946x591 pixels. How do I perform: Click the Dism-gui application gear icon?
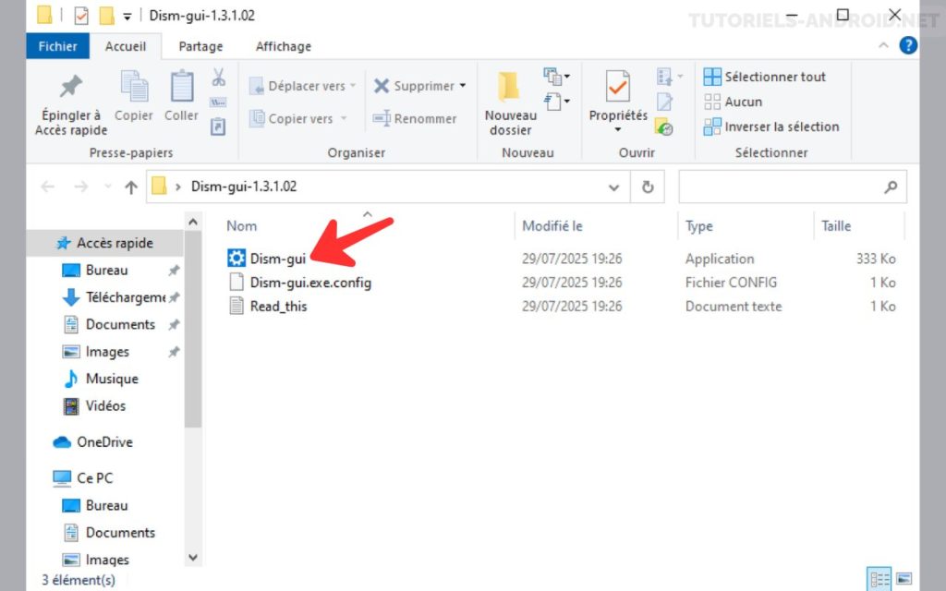236,259
